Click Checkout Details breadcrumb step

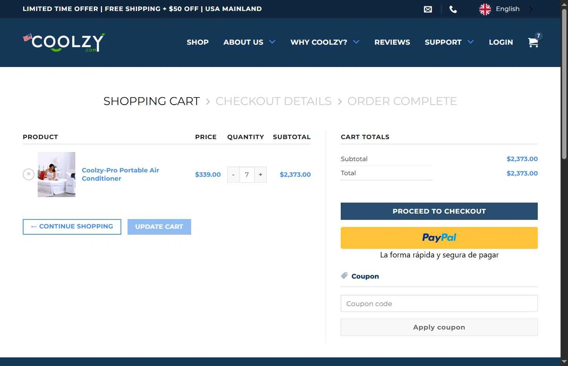point(274,101)
